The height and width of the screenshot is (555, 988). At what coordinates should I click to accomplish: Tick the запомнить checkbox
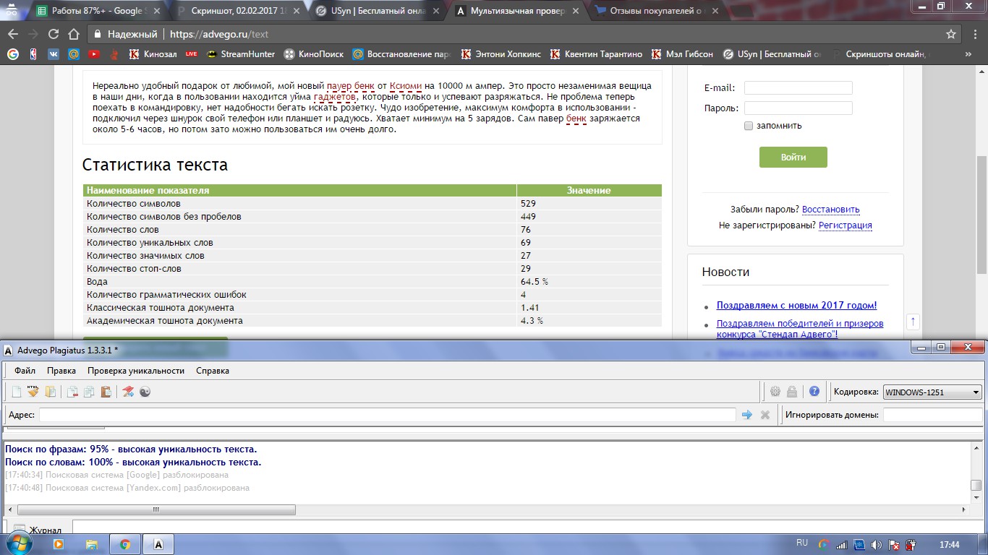[749, 126]
